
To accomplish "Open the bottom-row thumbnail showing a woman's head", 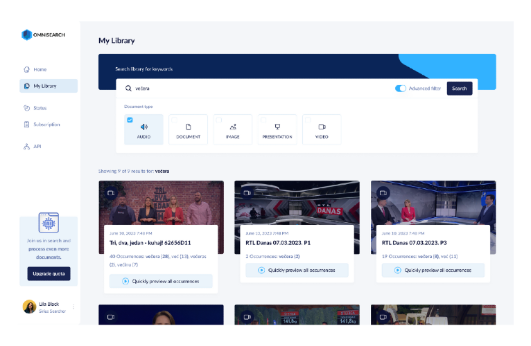I will click(x=162, y=315).
